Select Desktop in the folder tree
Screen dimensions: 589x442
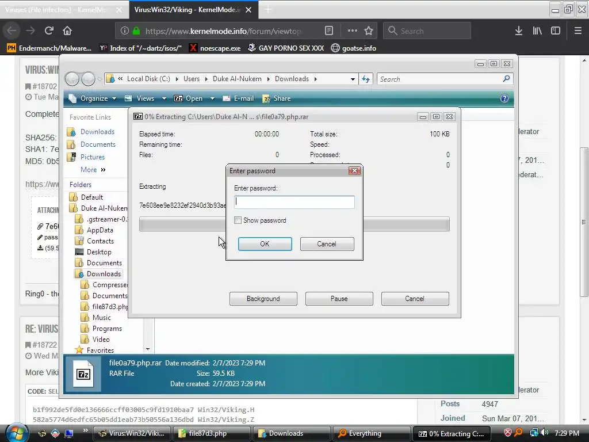(x=99, y=252)
